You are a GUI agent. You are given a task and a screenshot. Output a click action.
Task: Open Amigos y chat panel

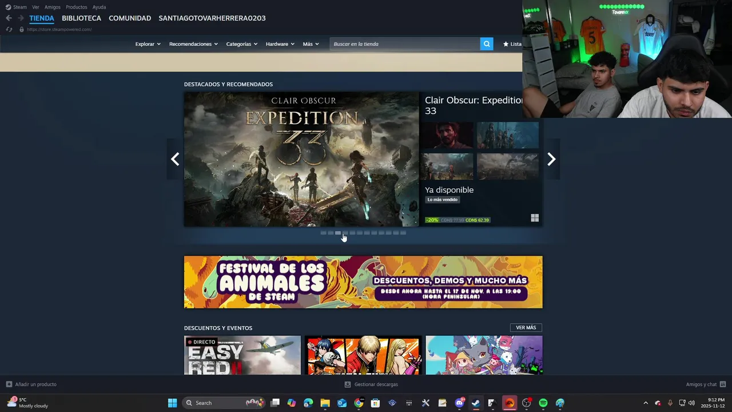tap(706, 385)
